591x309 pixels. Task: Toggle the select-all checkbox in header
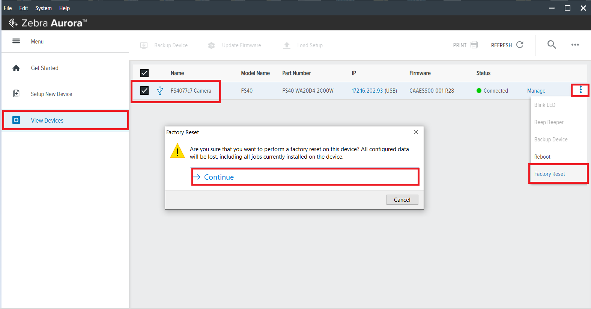tap(144, 73)
